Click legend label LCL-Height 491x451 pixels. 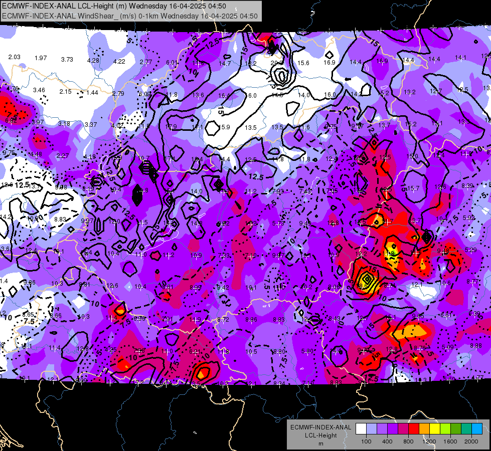coord(320,435)
